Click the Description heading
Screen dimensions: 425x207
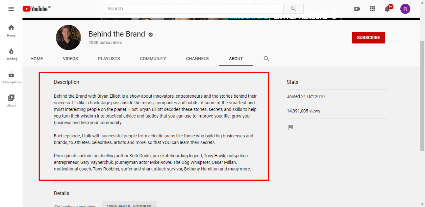click(66, 82)
